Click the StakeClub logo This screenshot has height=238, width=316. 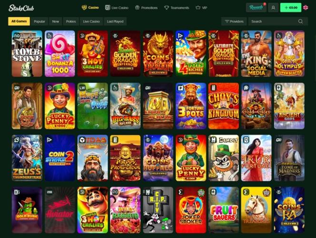point(21,8)
